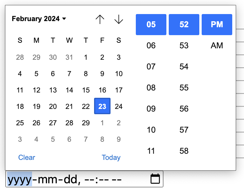Click the previous month up arrow
244x195 pixels.
tap(100, 19)
